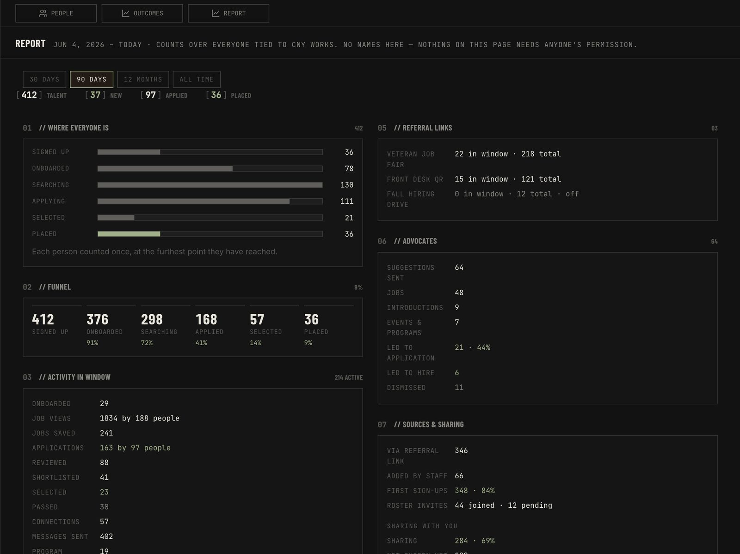The width and height of the screenshot is (740, 554).
Task: Click the ADDED BY STAFF value 66
Action: [459, 476]
